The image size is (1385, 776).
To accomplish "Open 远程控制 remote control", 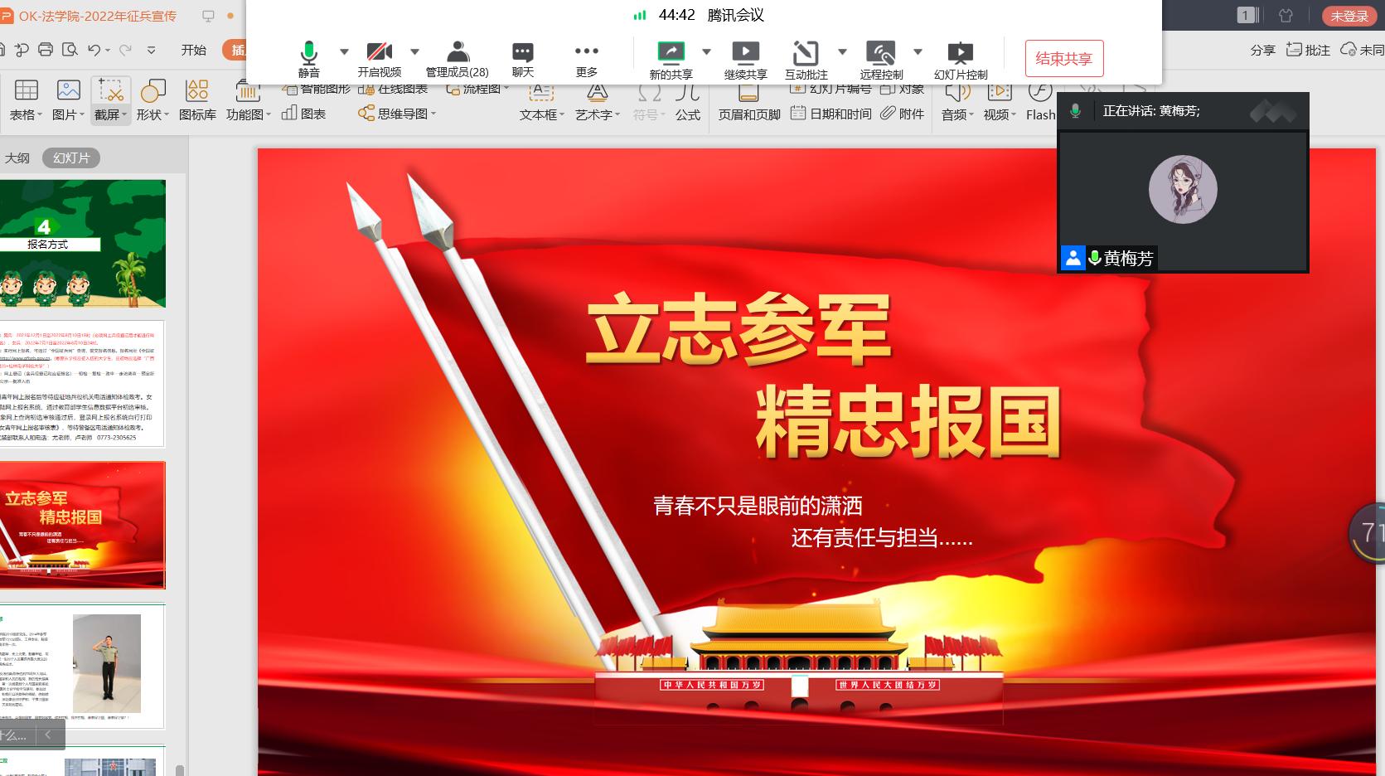I will click(x=880, y=58).
